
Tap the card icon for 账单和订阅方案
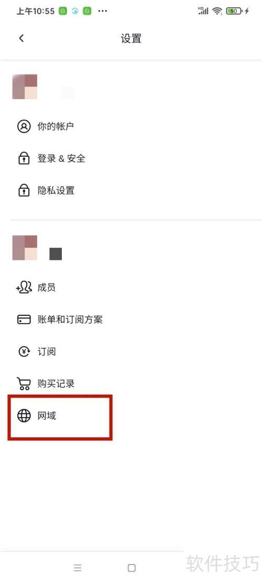coord(24,320)
